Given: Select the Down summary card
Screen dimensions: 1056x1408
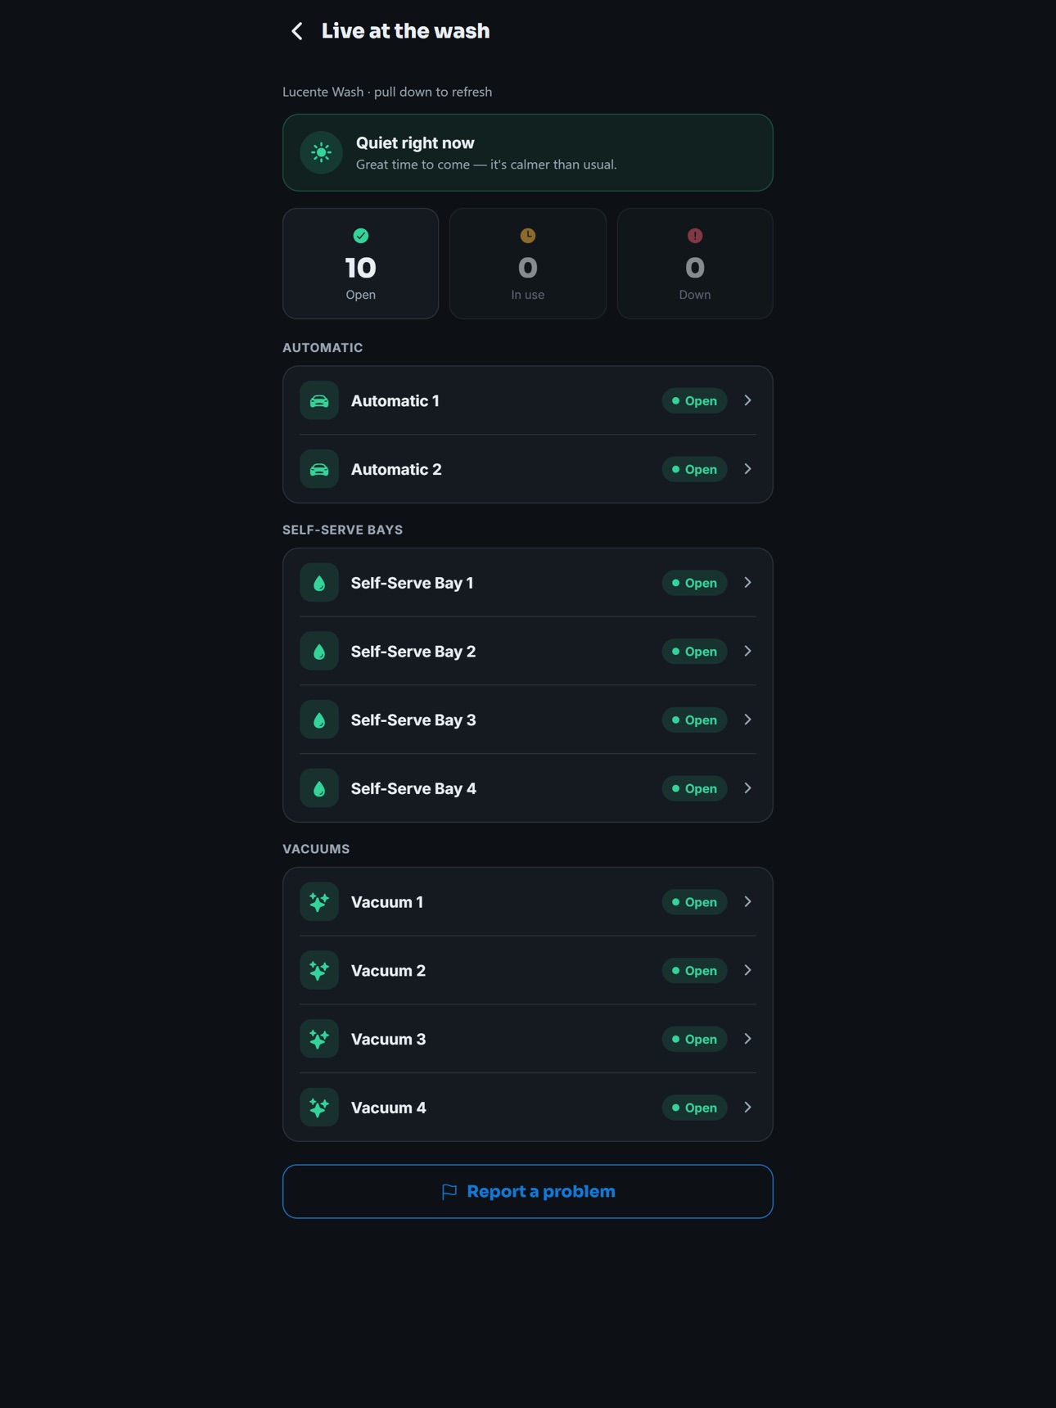Looking at the screenshot, I should 695,264.
